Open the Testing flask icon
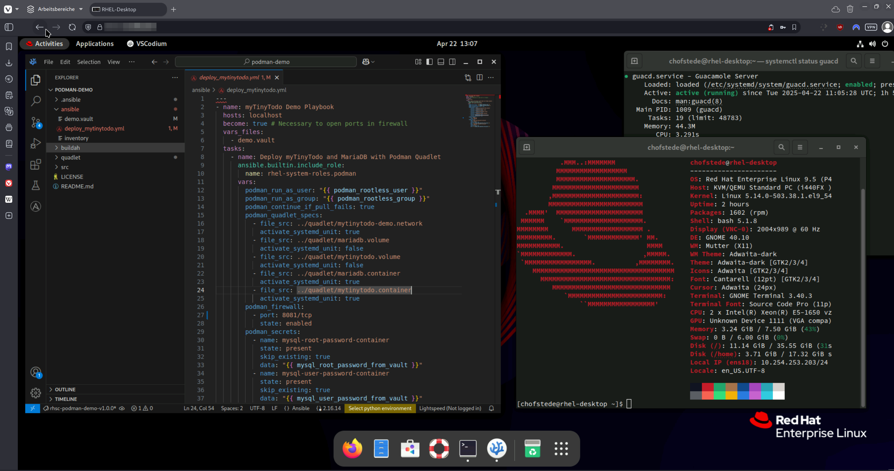Viewport: 894px width, 471px height. click(35, 185)
